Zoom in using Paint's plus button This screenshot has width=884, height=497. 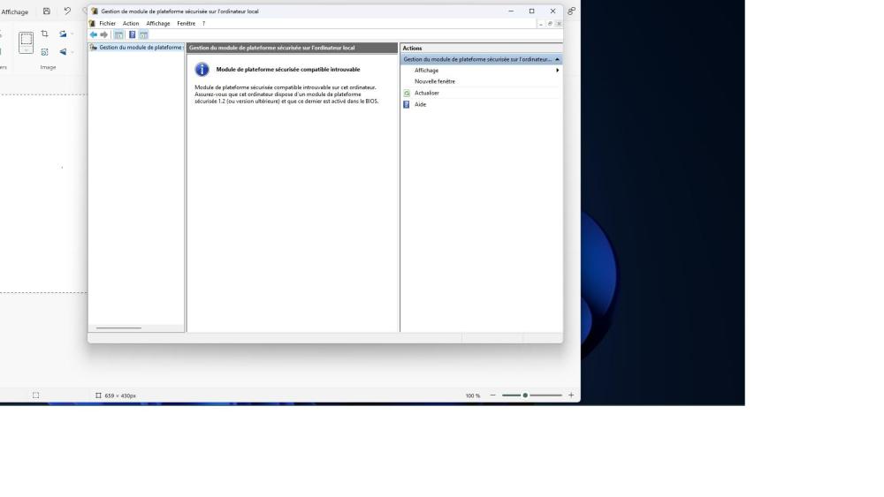coord(571,395)
